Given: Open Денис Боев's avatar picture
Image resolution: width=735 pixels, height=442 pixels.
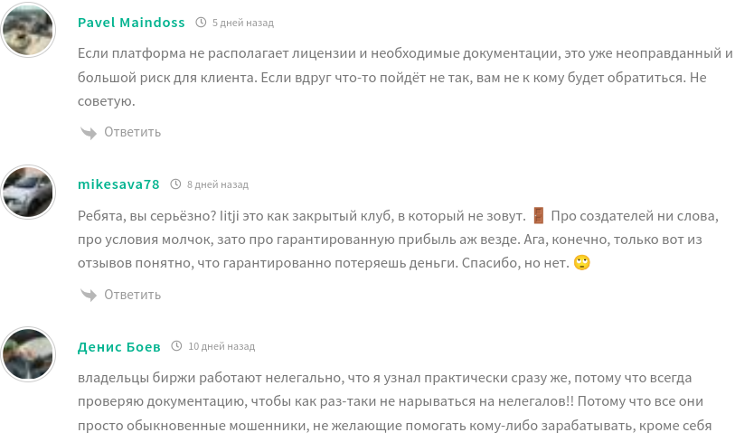Looking at the screenshot, I should (x=30, y=353).
